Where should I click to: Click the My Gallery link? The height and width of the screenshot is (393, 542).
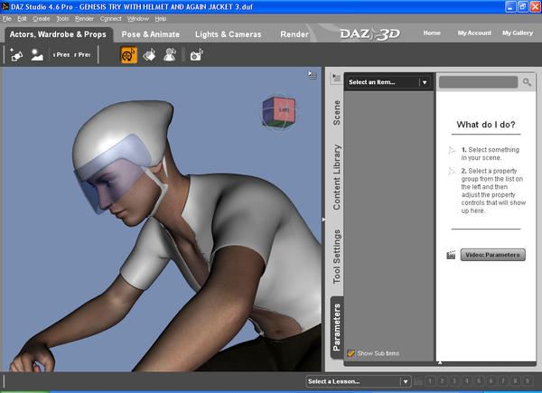(x=518, y=33)
